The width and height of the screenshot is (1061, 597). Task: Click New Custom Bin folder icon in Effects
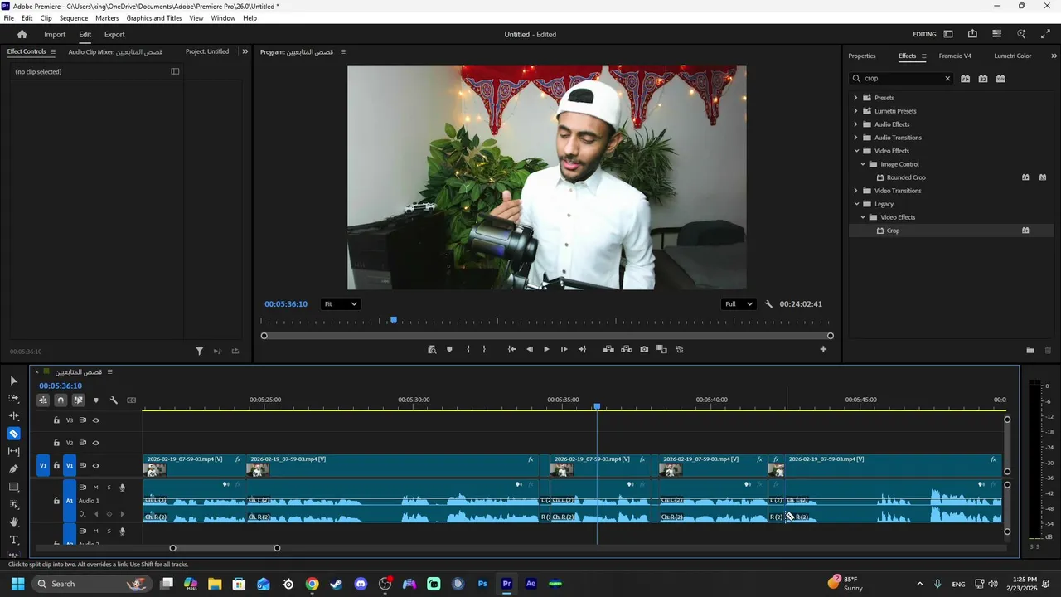[x=1030, y=351]
